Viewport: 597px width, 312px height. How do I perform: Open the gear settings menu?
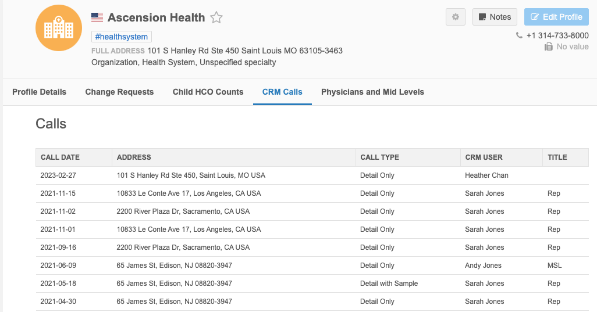pos(456,17)
